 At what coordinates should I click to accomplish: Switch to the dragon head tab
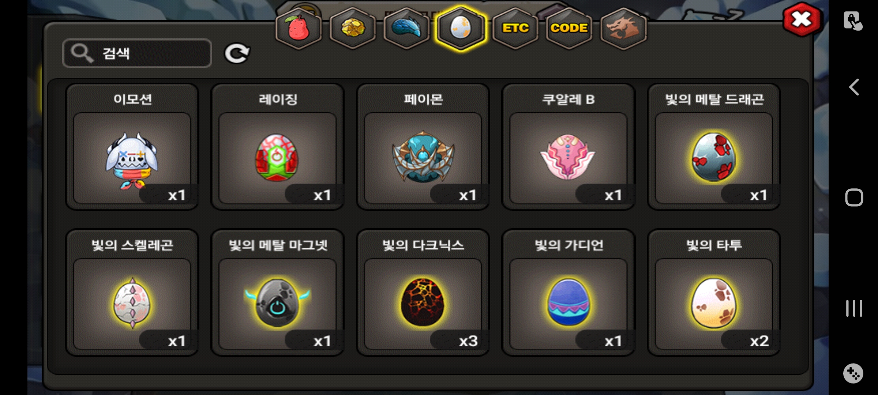(623, 28)
